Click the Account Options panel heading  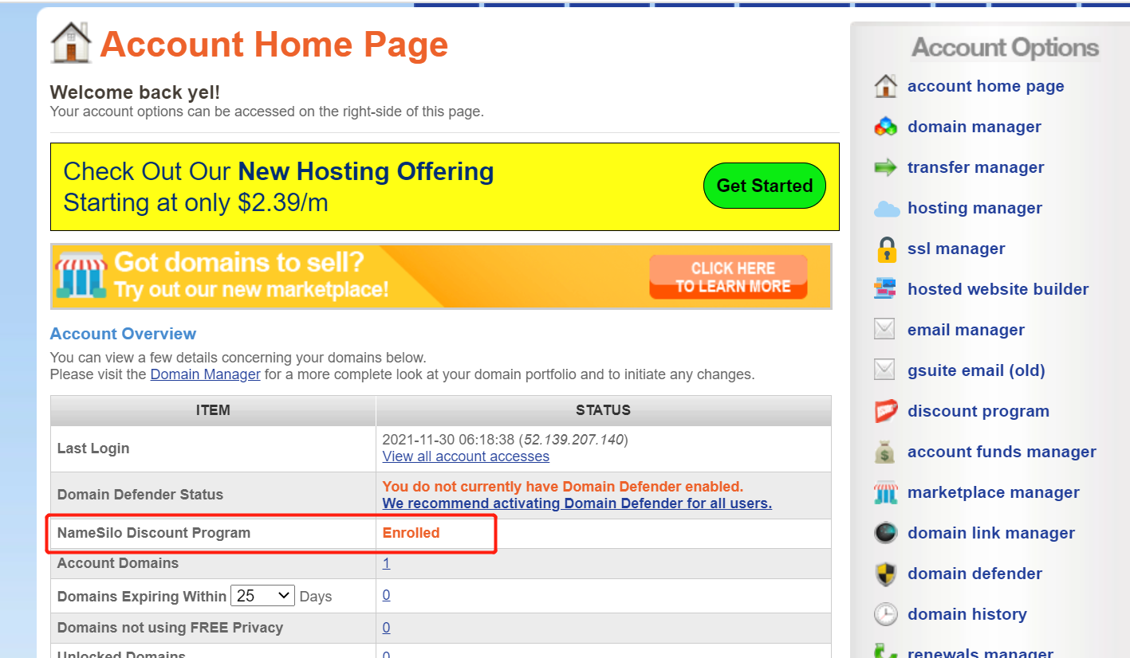coord(1005,48)
